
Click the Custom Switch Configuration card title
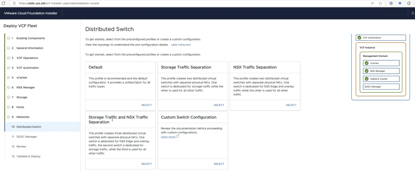(189, 117)
